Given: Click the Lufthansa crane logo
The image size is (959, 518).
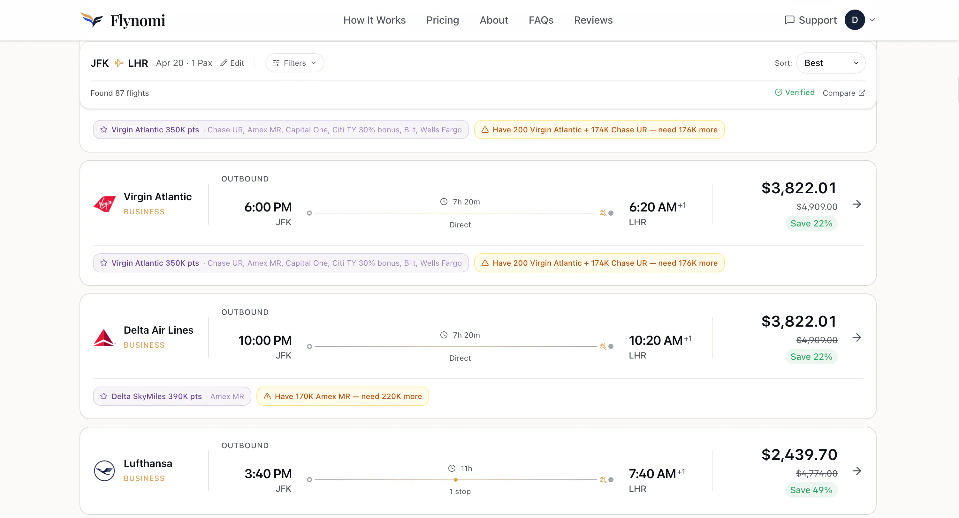Looking at the screenshot, I should coord(104,471).
